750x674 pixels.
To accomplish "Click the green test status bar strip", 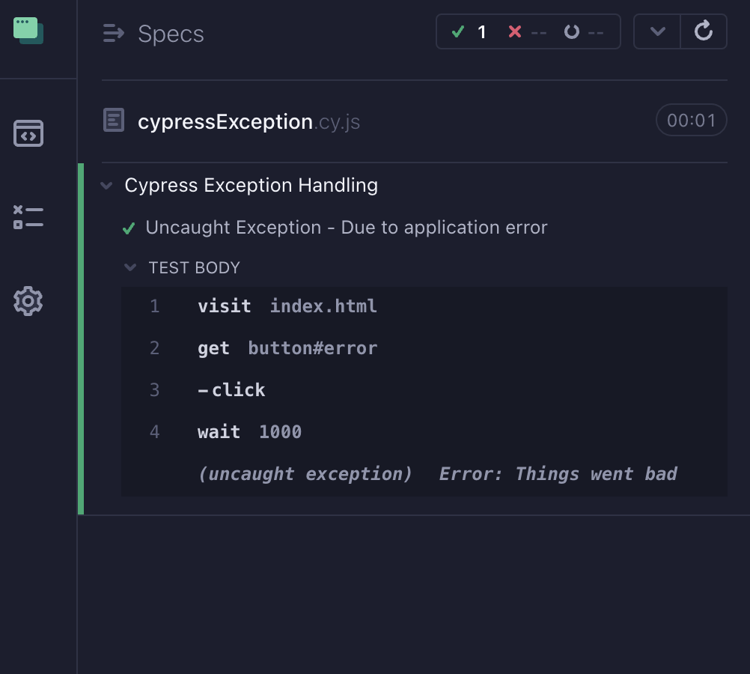I will click(80, 337).
